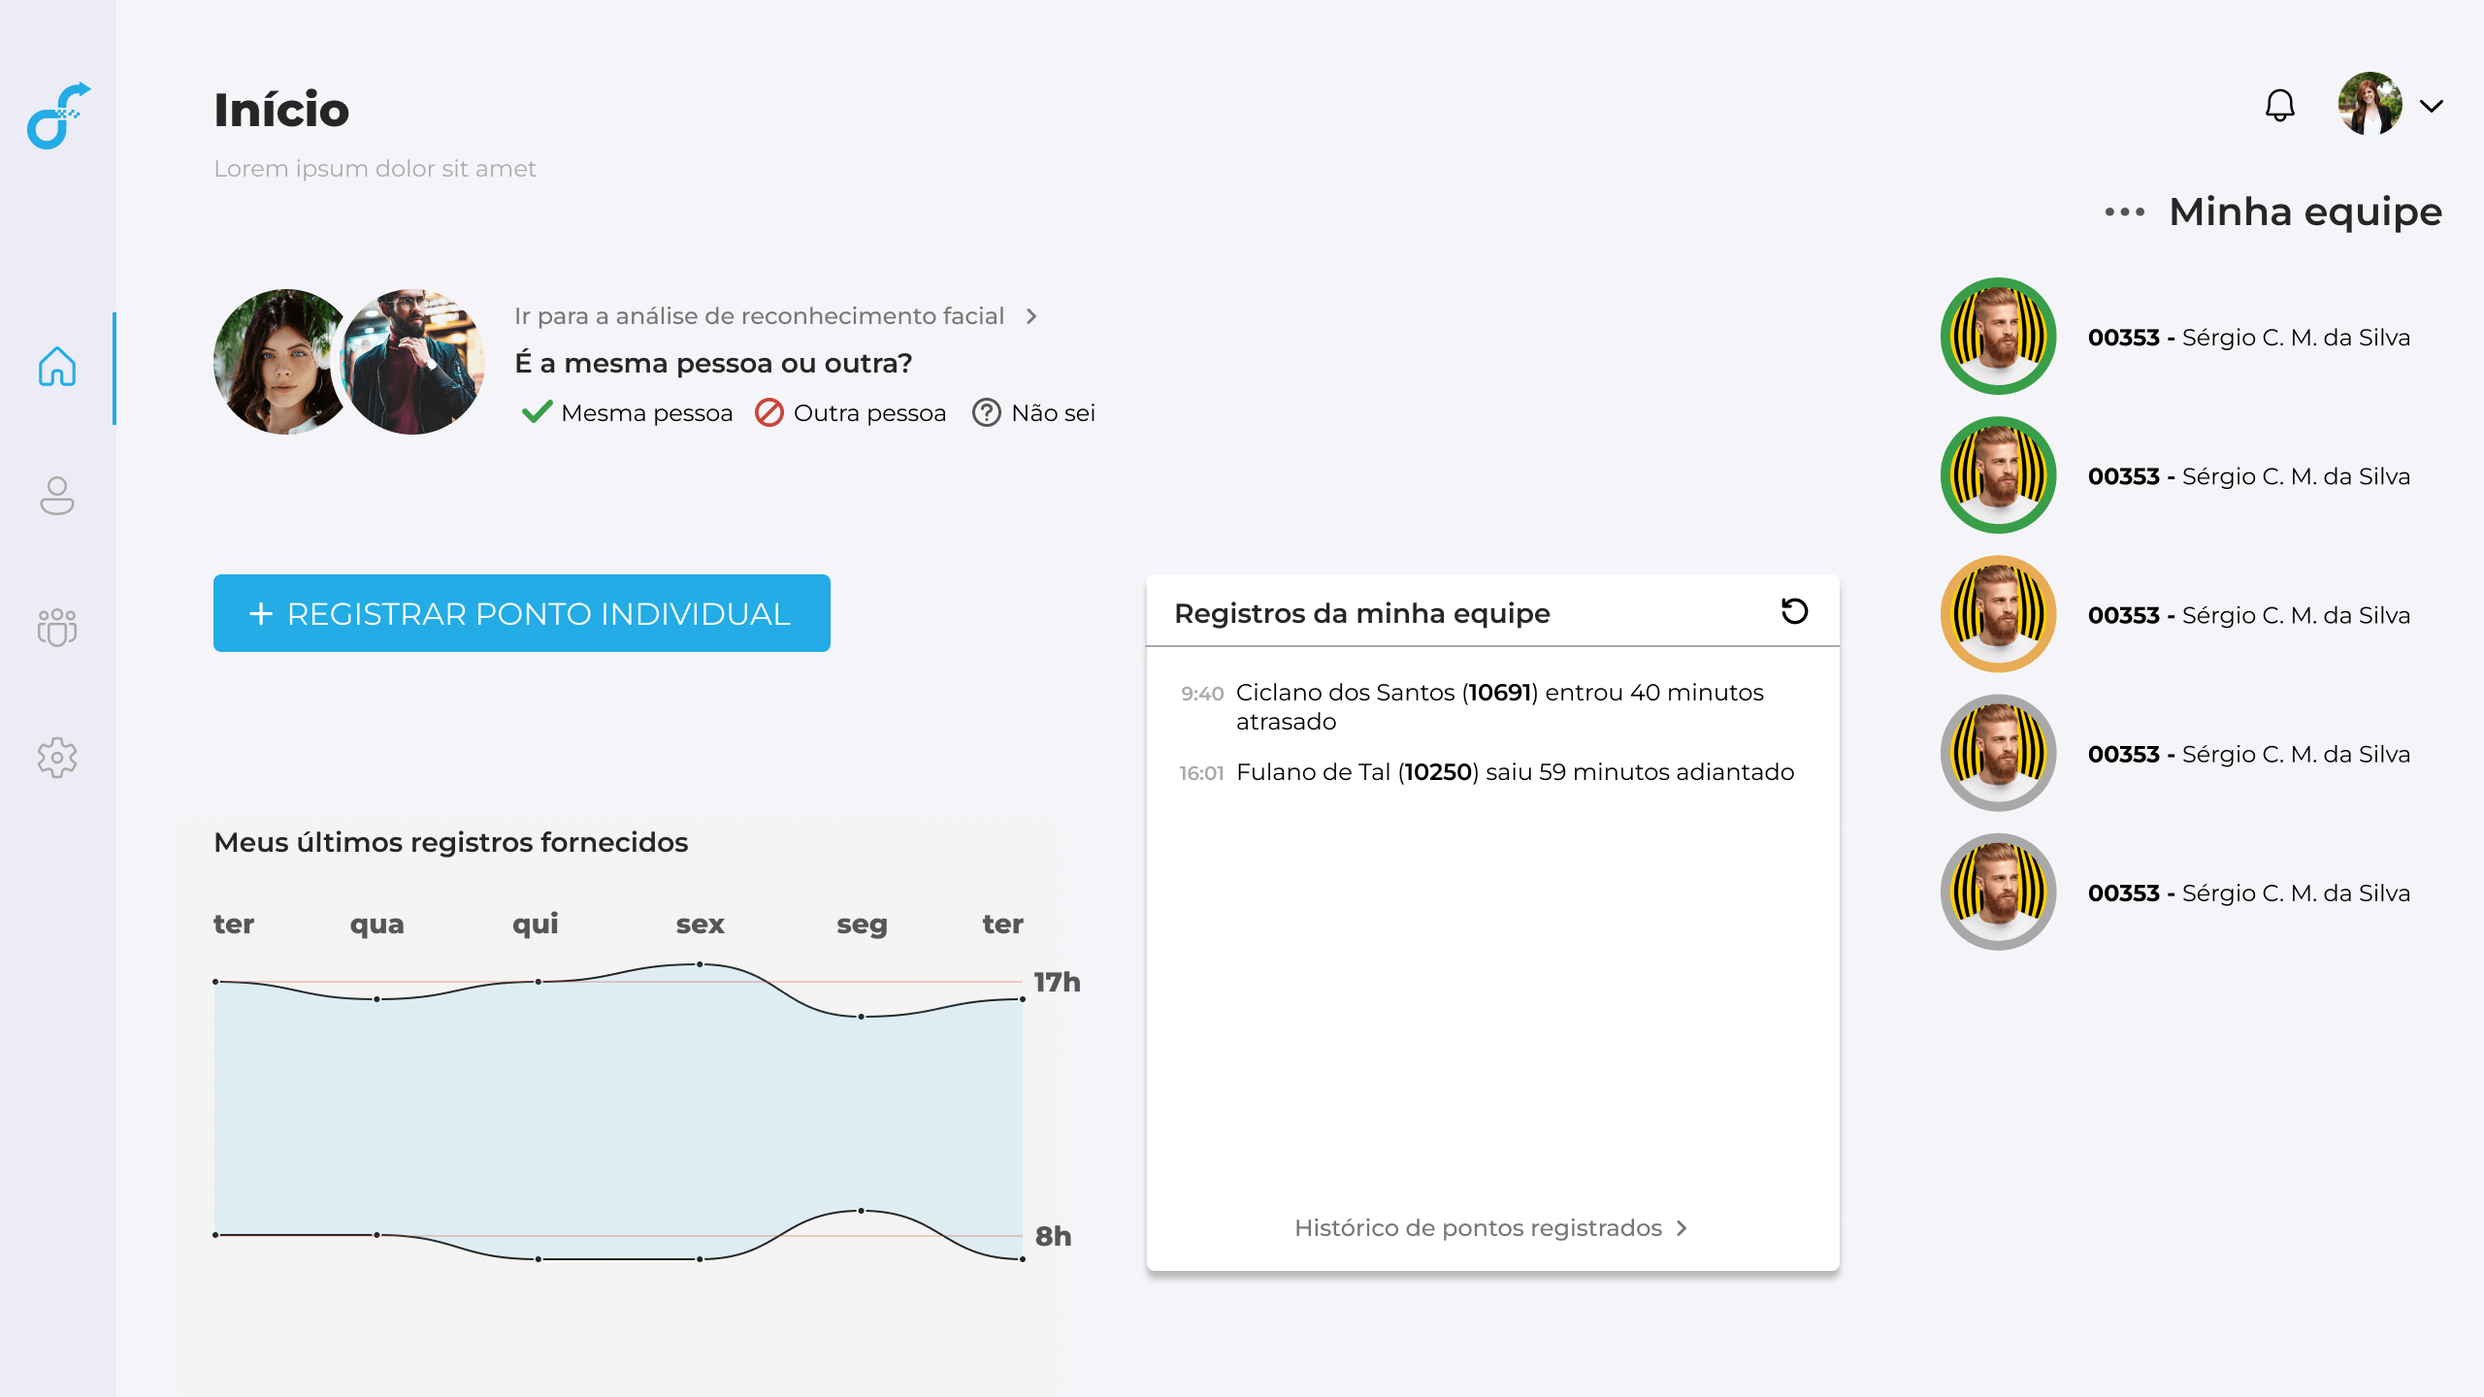This screenshot has height=1397, width=2484.
Task: Select the orange-ringed team member avatar
Action: 1998,614
